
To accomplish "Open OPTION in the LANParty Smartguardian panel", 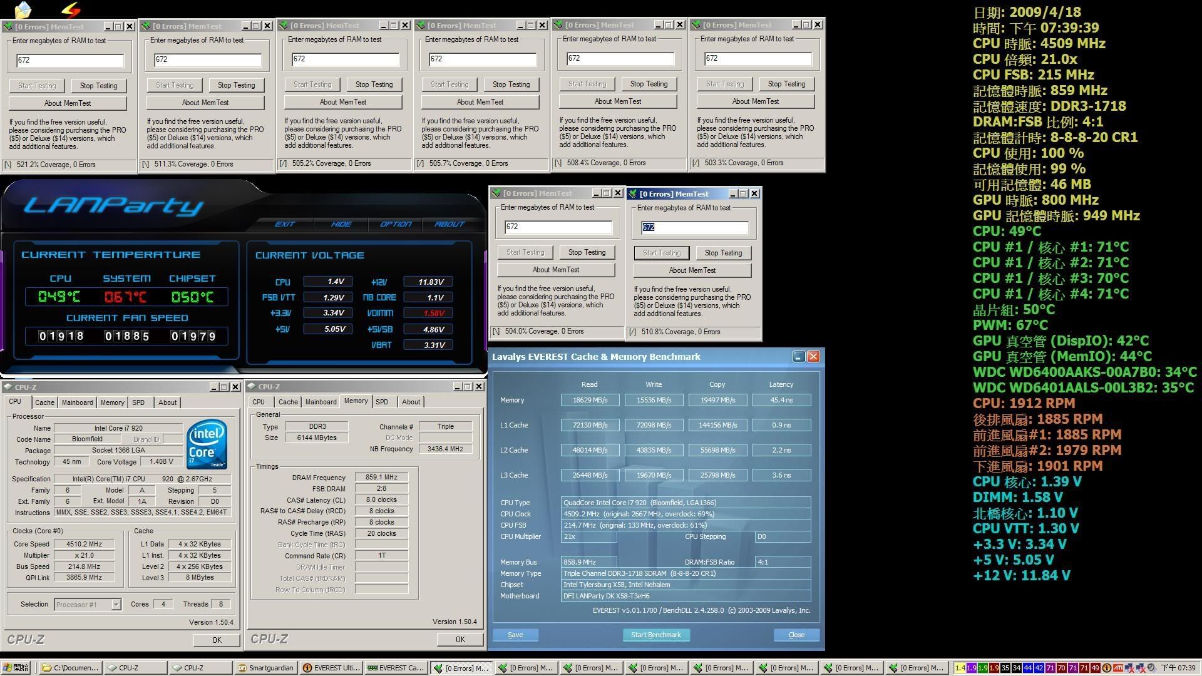I will pyautogui.click(x=396, y=224).
